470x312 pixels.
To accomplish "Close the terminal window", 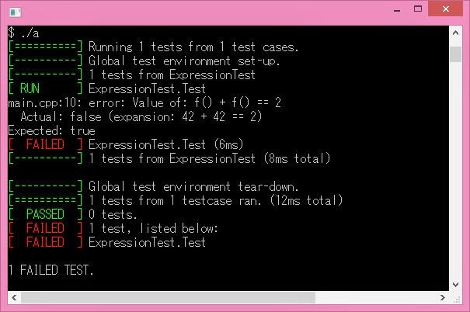I will click(x=446, y=9).
